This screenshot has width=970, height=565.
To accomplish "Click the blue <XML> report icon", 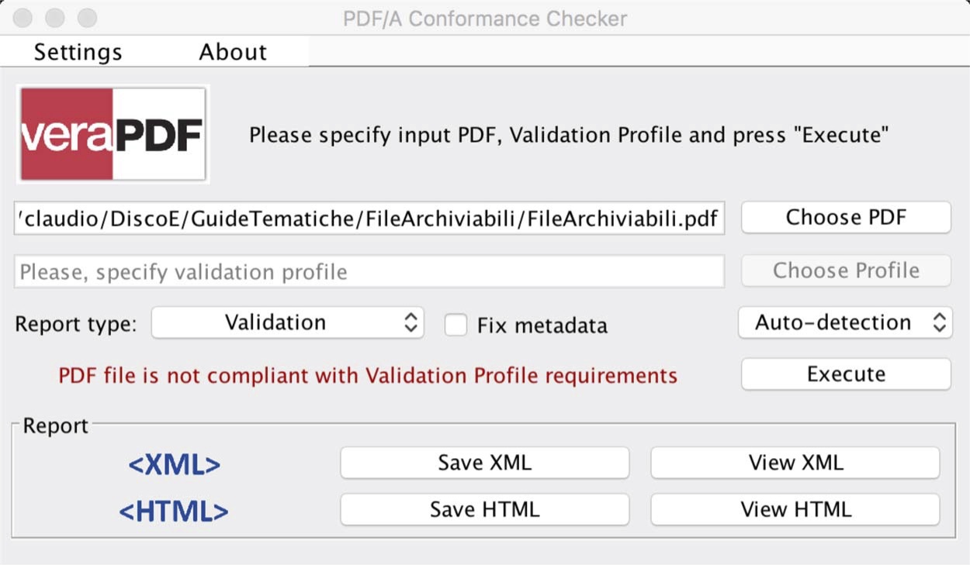I will tap(174, 464).
